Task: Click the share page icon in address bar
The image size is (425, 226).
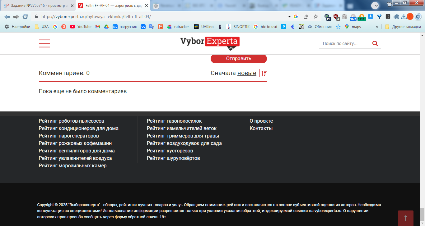Action: coord(306,16)
